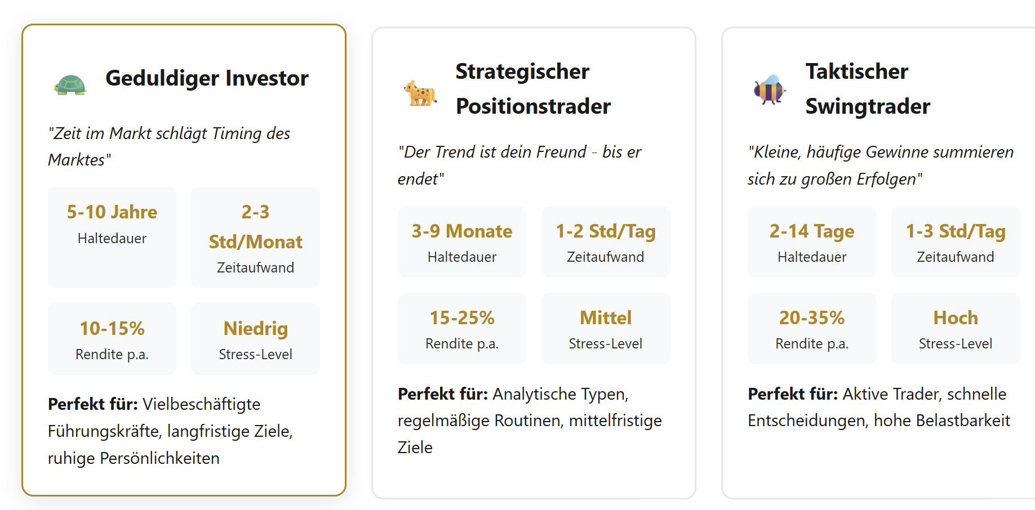Click the 3-9 Monate Haltedauer tile
Image resolution: width=1035 pixels, height=510 pixels.
pyautogui.click(x=462, y=242)
